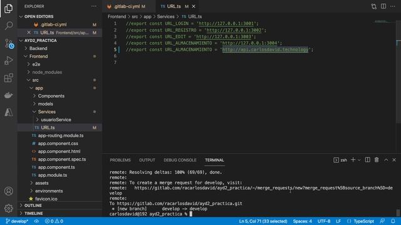Viewport: 401px width, 225px height.
Task: Kill the terminal with trash icon
Action: coord(377,160)
